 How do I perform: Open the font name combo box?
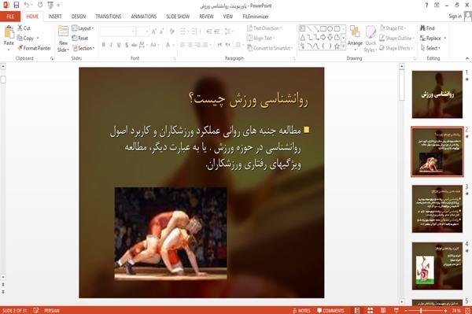click(117, 31)
